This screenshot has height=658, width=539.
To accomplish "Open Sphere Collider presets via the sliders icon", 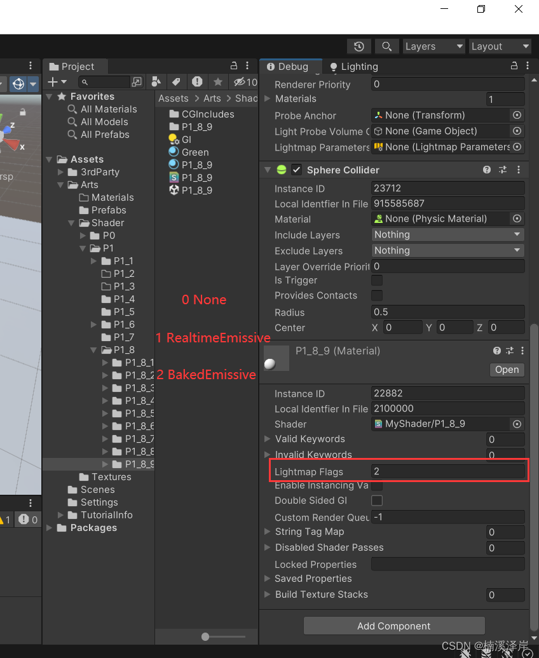I will point(503,170).
